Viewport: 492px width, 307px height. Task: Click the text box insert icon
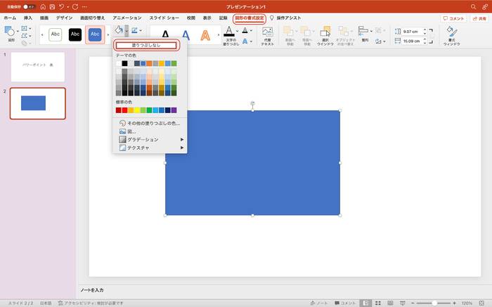click(25, 29)
